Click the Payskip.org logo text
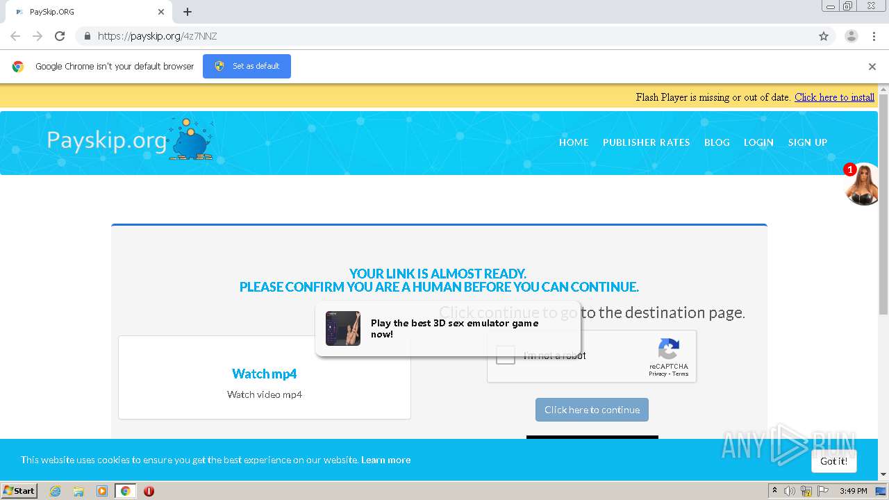 [107, 140]
